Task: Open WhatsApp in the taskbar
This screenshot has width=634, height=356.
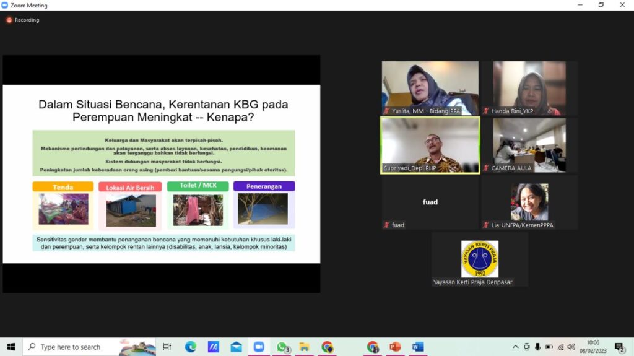Action: (282, 347)
